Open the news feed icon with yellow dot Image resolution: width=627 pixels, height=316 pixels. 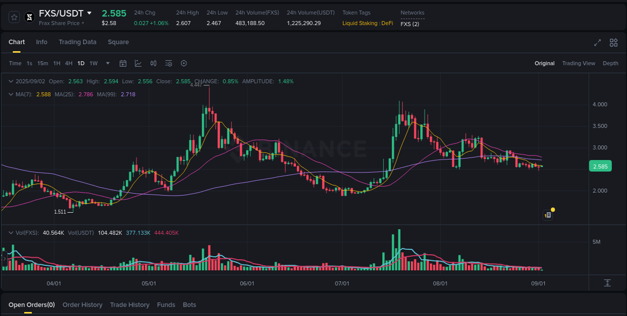tap(548, 215)
